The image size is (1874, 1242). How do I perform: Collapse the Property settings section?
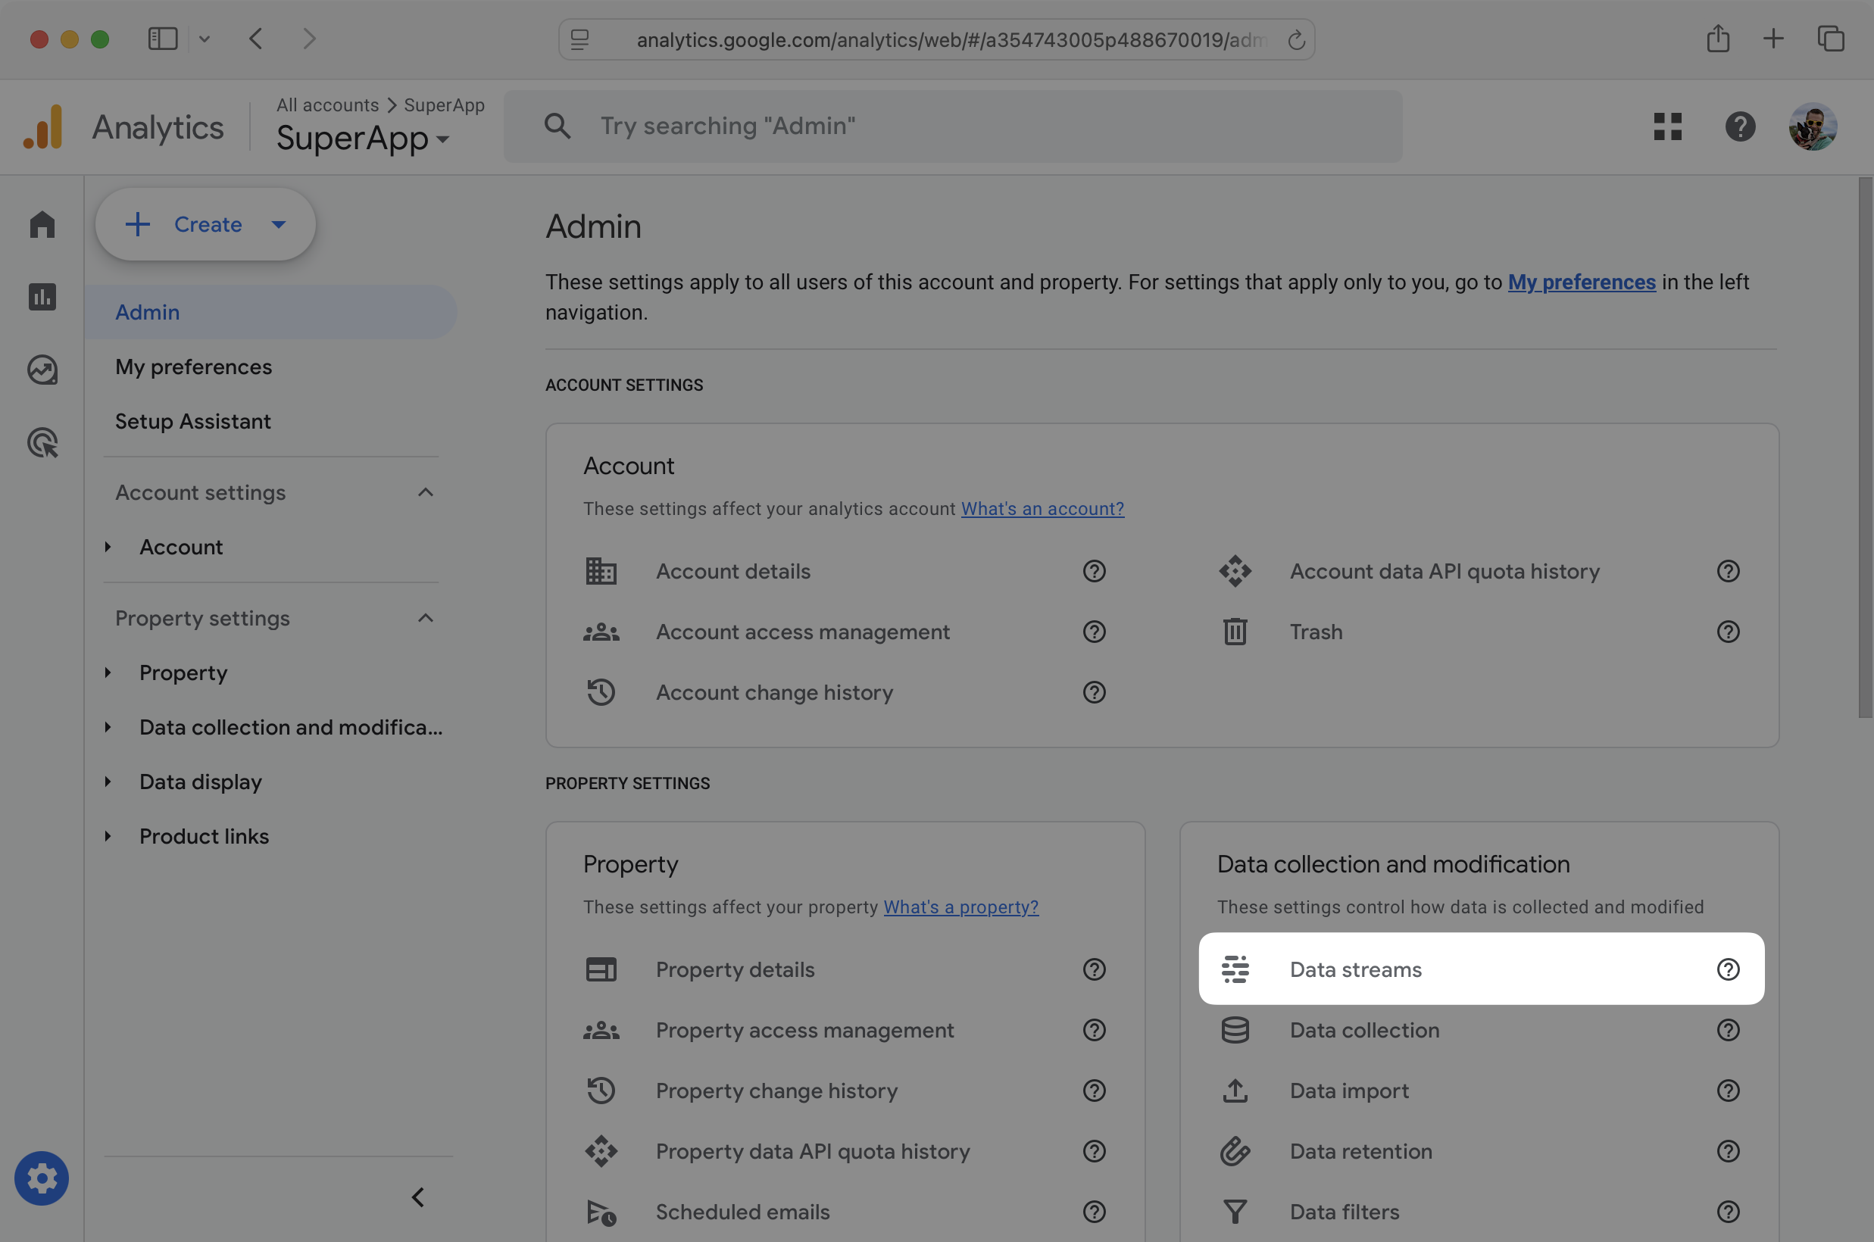(x=426, y=619)
